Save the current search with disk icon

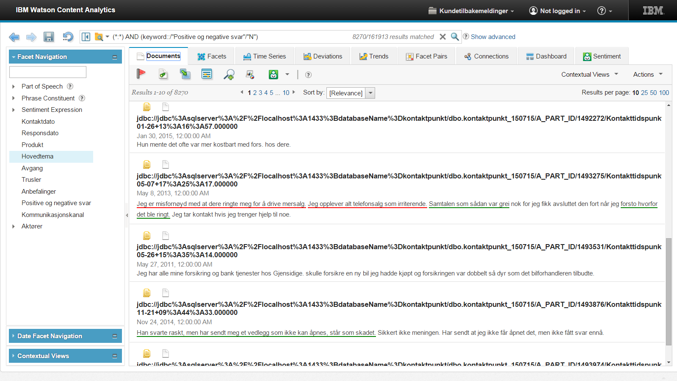pyautogui.click(x=49, y=37)
